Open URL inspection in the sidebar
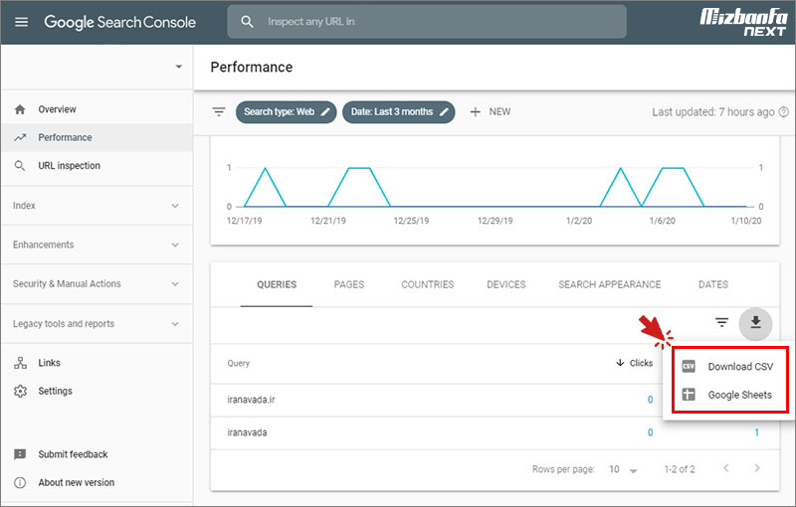The image size is (796, 507). tap(97, 166)
